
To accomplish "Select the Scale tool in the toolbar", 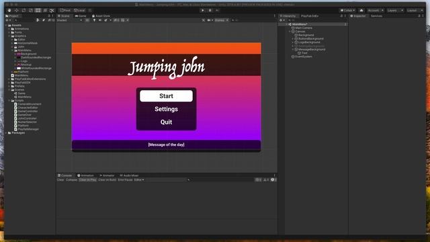I will [x=31, y=11].
